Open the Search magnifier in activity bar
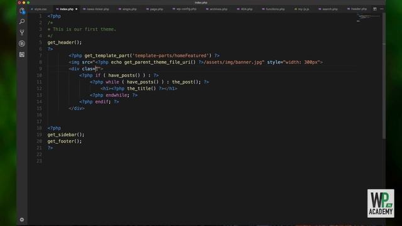Screen dimensions: 402x226 coord(22,21)
